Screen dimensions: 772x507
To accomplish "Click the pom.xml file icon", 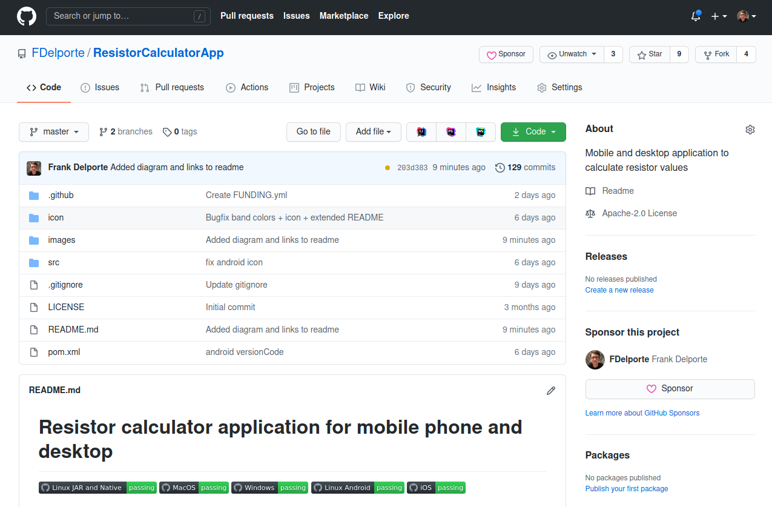I will click(34, 353).
